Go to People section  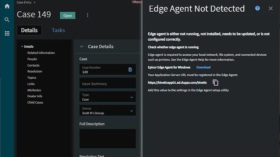(x=32, y=59)
